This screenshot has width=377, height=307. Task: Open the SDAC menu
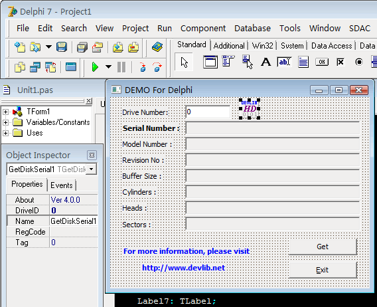point(360,28)
